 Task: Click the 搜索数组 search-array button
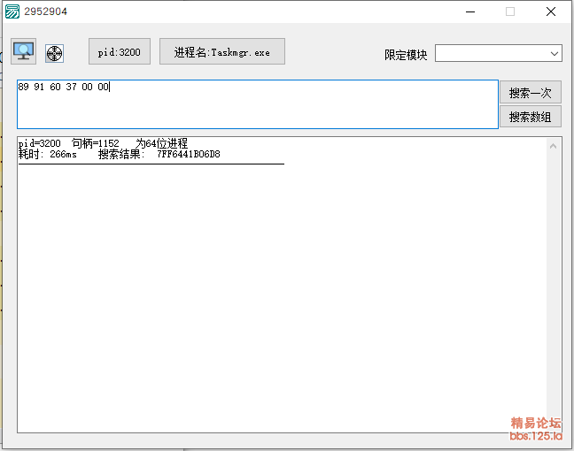[530, 116]
